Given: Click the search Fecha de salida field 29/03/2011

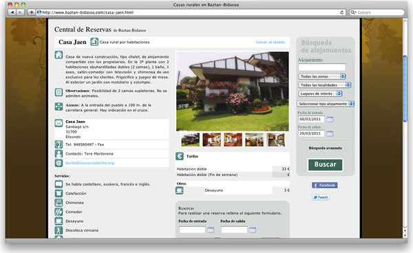Looking at the screenshot, I should tap(311, 133).
